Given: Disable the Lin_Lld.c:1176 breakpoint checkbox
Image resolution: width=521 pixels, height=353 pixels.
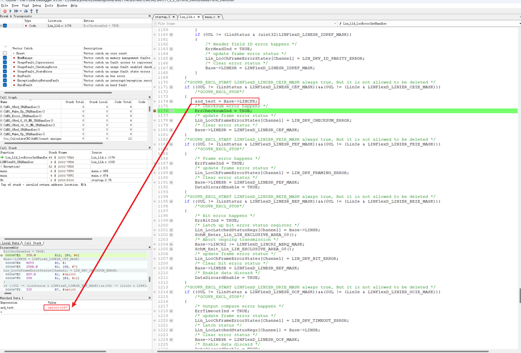Looking at the screenshot, I should 5,26.
